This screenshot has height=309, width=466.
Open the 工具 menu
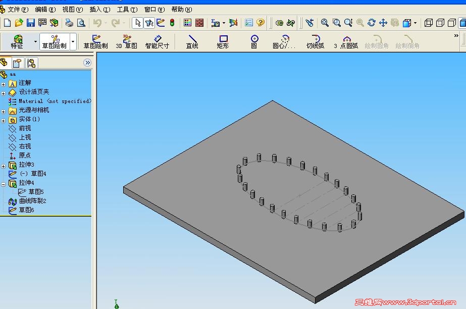click(x=127, y=10)
